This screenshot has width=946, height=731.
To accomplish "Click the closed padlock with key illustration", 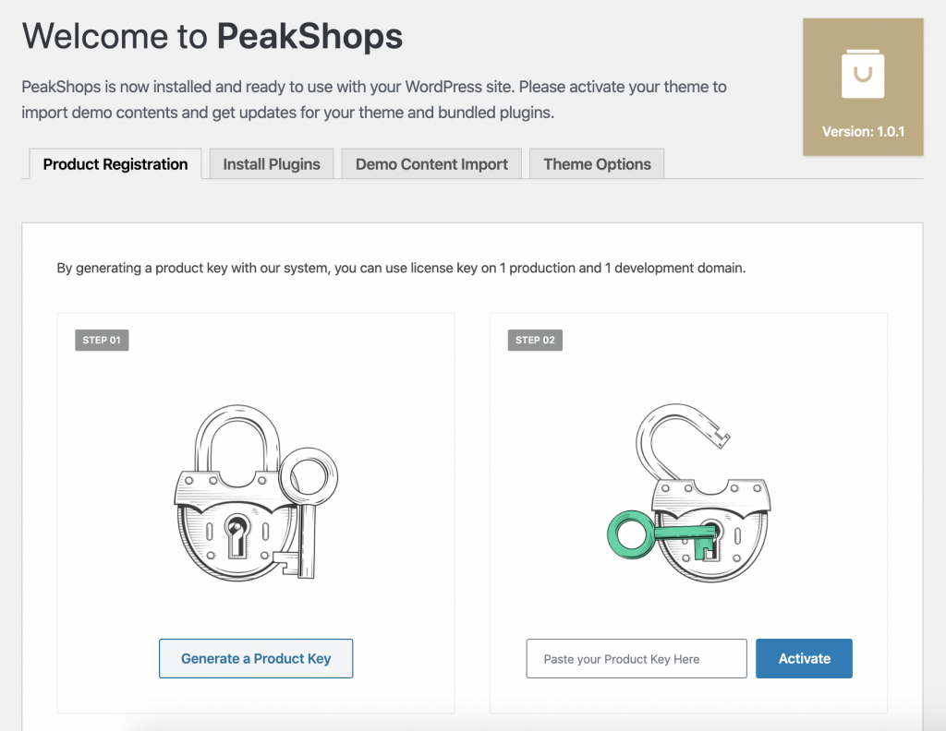I will tap(256, 492).
